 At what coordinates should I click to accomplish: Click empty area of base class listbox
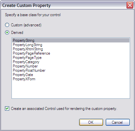click(x=71, y=90)
